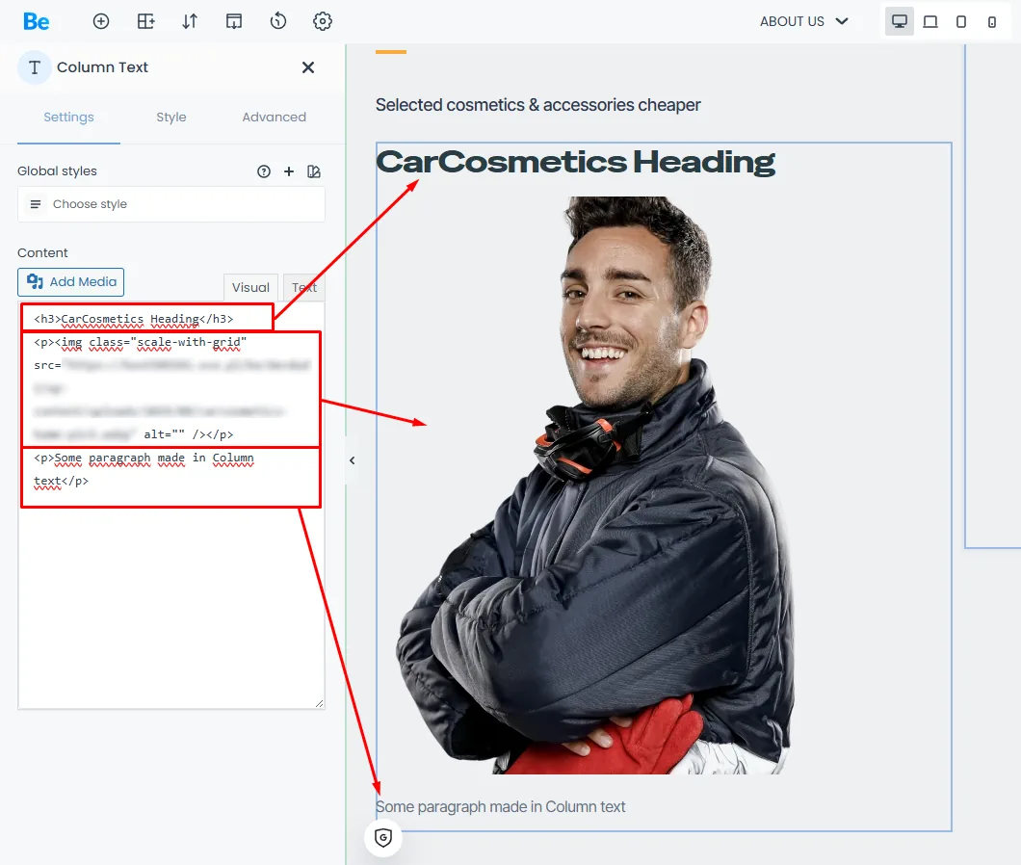The height and width of the screenshot is (865, 1021).
Task: Add a new element with plus icon
Action: click(x=101, y=21)
